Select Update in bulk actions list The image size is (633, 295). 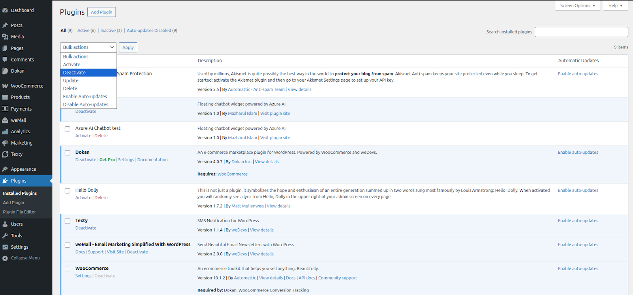tap(88, 80)
